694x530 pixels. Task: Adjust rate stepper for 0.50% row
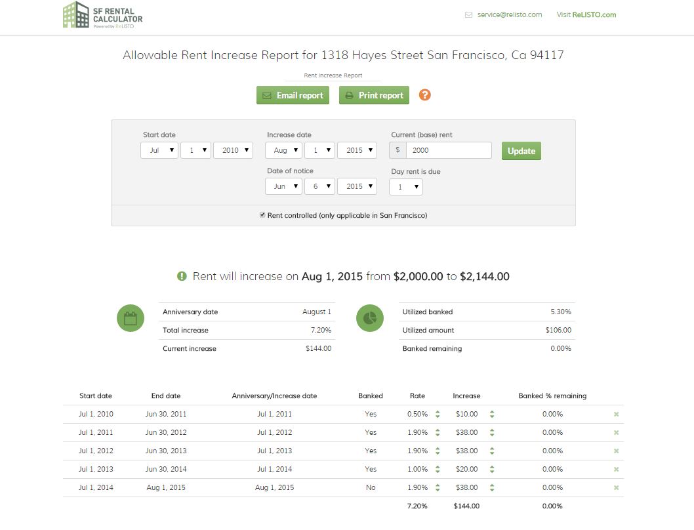tap(438, 415)
